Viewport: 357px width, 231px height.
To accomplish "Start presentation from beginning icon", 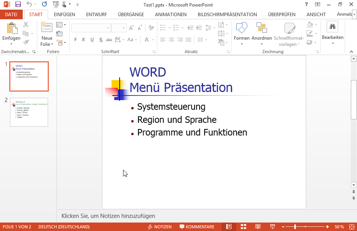I will (x=55, y=4).
